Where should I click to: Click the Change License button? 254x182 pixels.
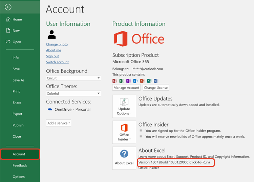[x=156, y=88]
